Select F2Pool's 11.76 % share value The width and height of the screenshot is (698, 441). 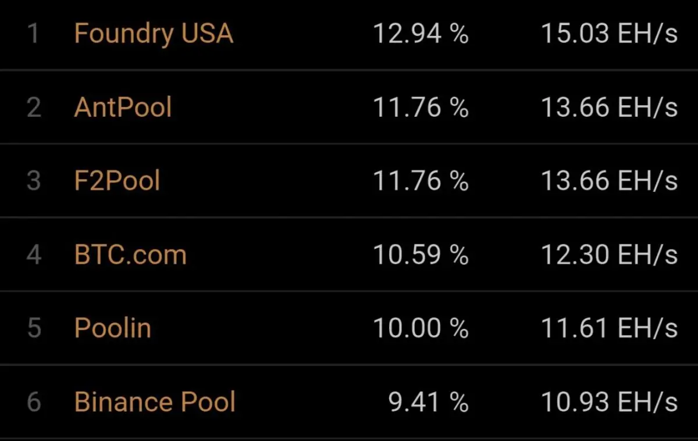421,181
